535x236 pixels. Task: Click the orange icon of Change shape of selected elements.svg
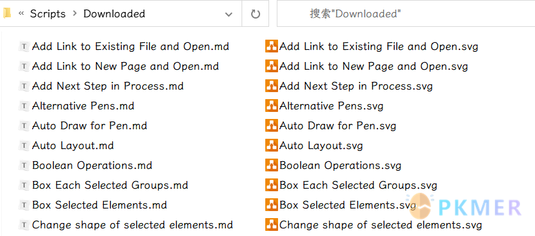tap(272, 225)
